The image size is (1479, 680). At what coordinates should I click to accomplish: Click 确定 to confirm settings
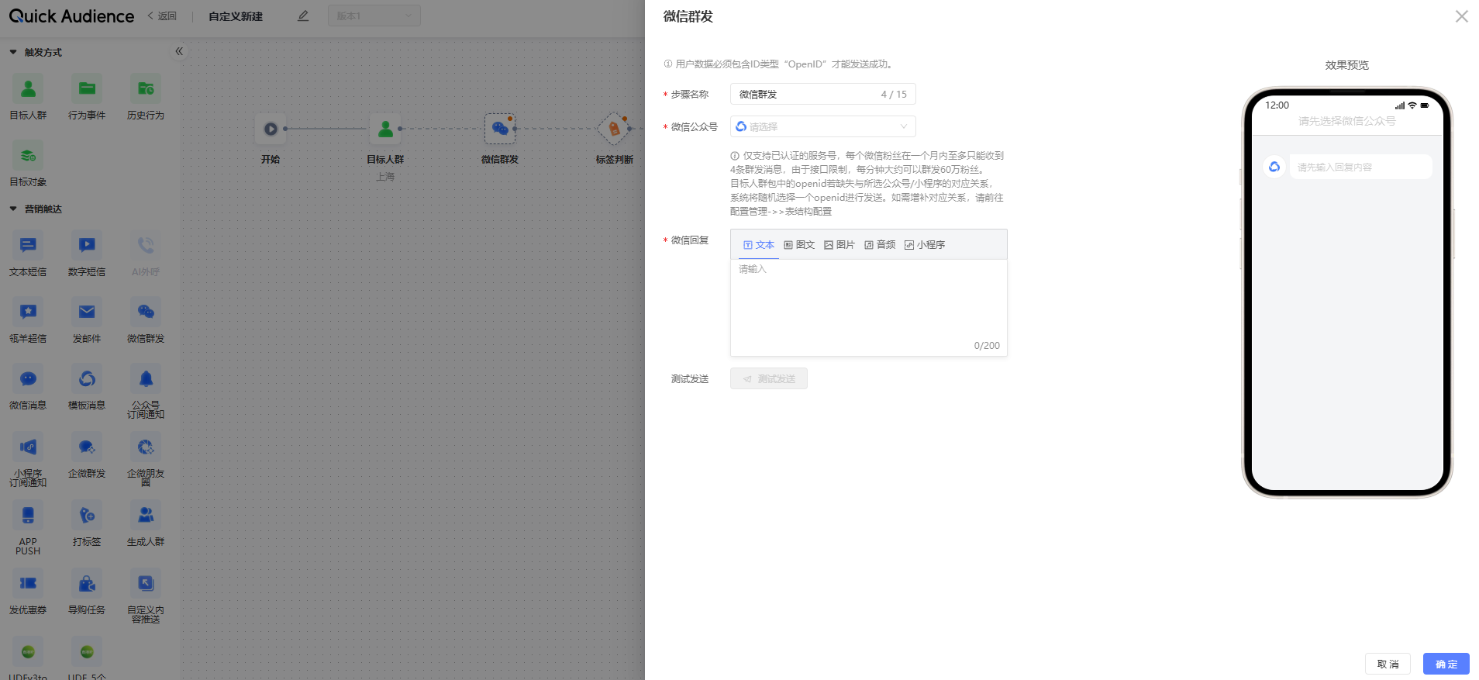pos(1446,664)
